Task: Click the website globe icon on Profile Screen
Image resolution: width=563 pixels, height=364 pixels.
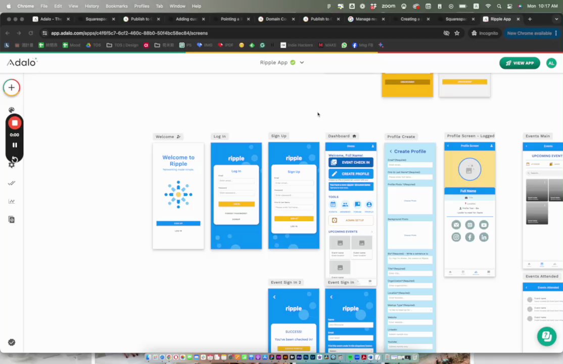Action: click(470, 225)
